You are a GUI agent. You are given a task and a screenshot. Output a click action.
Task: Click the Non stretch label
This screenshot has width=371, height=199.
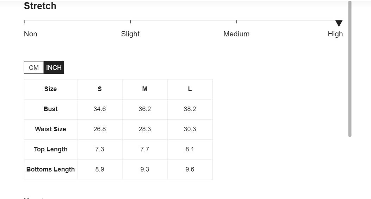(31, 34)
